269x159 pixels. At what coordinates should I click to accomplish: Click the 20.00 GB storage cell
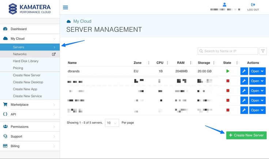pyautogui.click(x=205, y=71)
